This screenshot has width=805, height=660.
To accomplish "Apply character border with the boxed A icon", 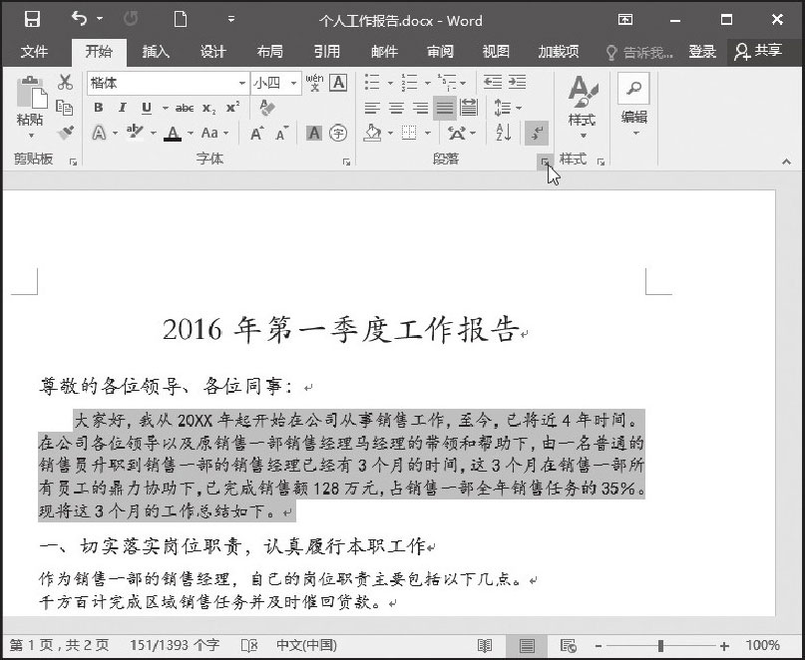I will pyautogui.click(x=338, y=83).
